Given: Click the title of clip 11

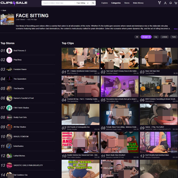Looking at the screenshot, I should coord(115,155).
